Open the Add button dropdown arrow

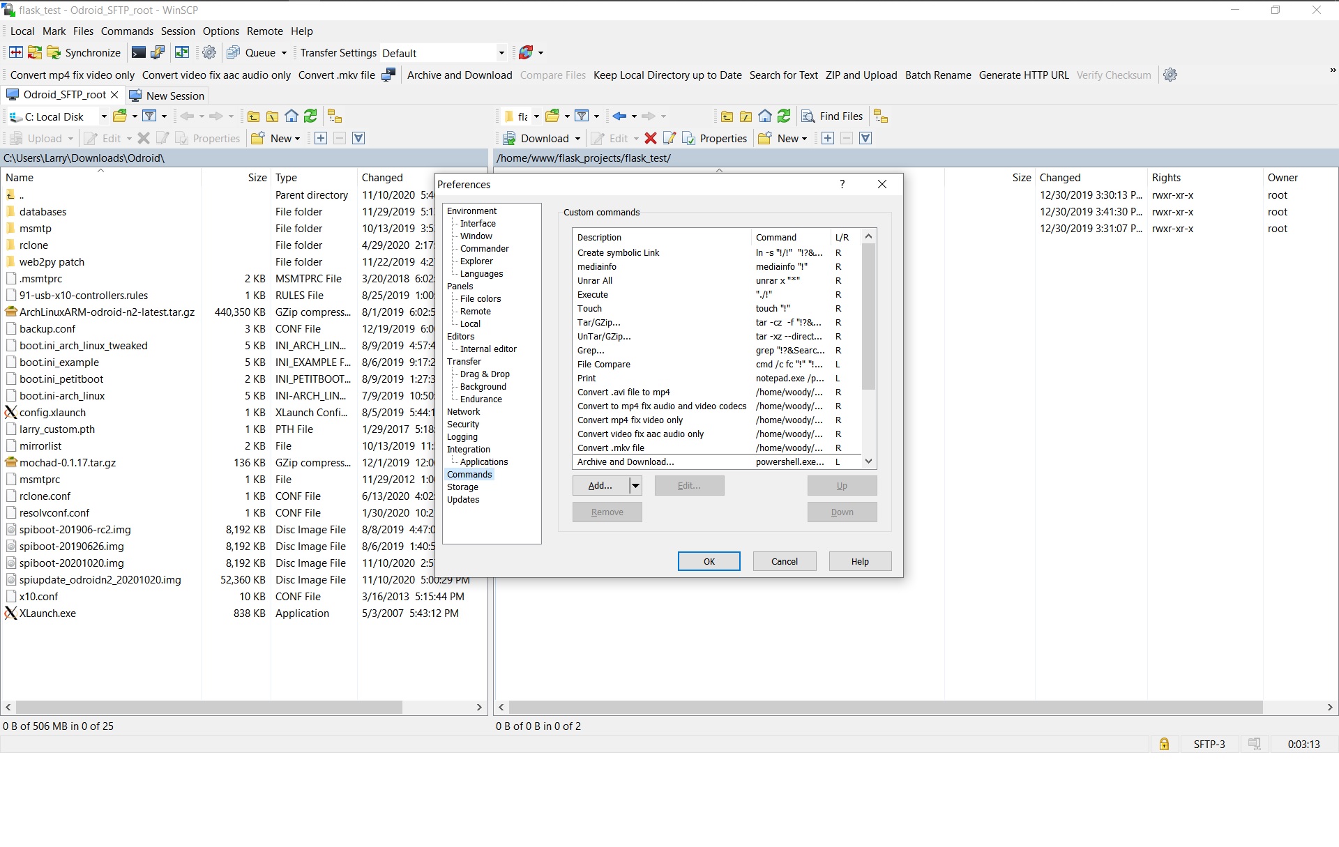point(635,486)
